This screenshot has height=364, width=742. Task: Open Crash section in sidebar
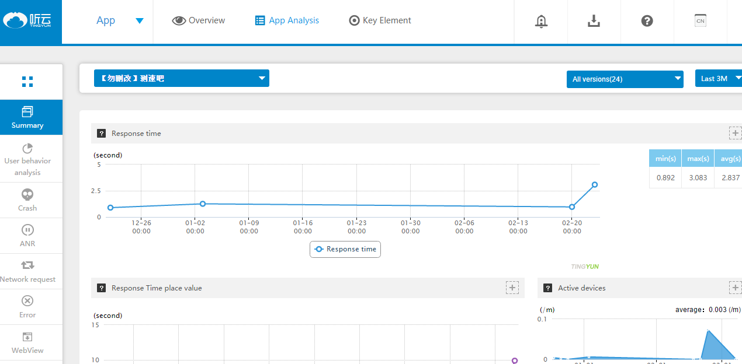27,200
